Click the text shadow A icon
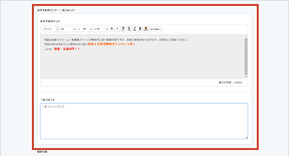289x156 pixels. click(x=140, y=29)
